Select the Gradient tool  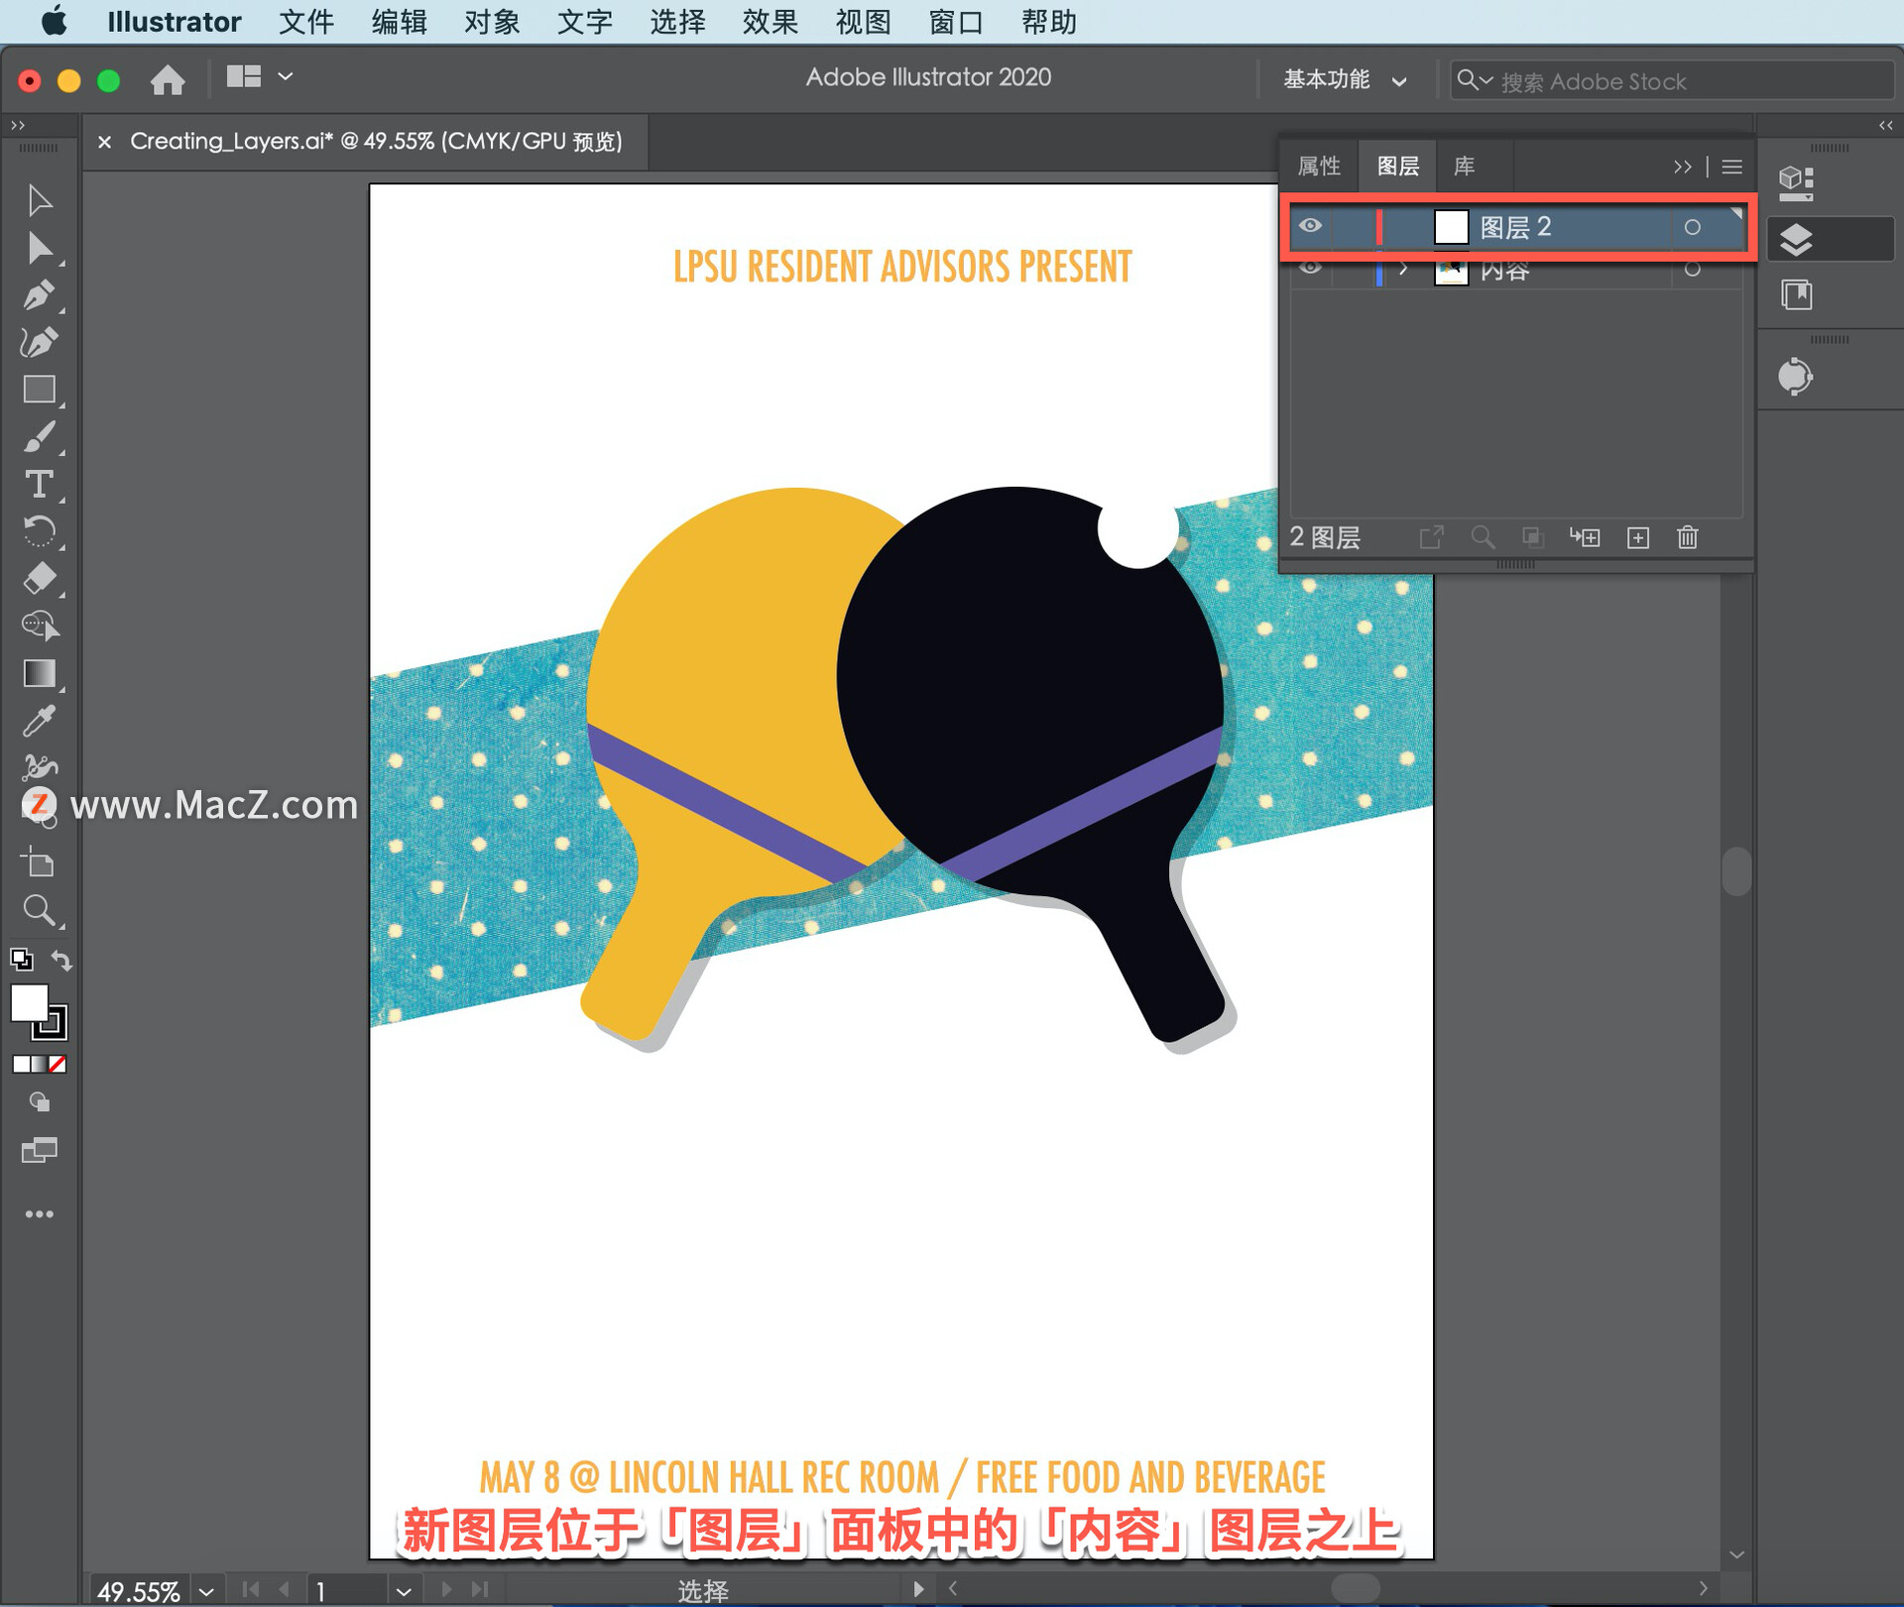tap(39, 674)
